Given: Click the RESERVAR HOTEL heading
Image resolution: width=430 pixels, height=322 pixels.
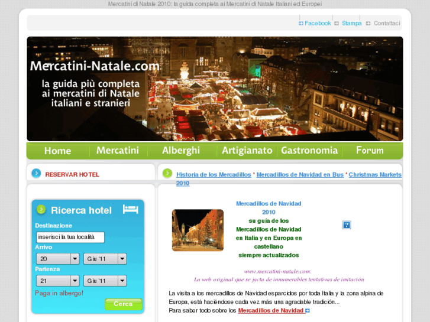Looking at the screenshot, I should pyautogui.click(x=72, y=174).
